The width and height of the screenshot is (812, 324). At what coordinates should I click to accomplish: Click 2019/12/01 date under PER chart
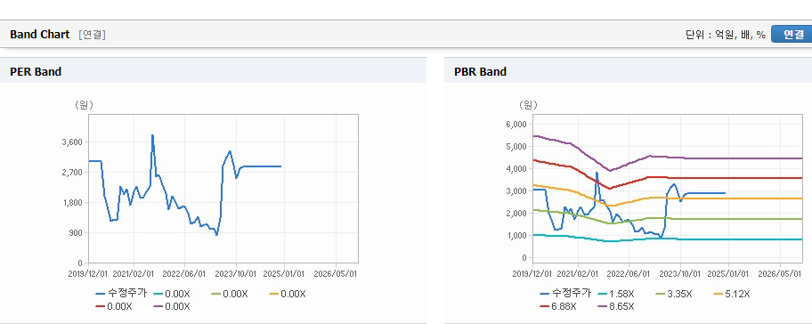[88, 274]
